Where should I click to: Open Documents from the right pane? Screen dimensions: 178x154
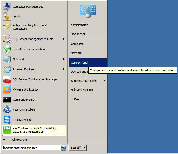click(78, 34)
